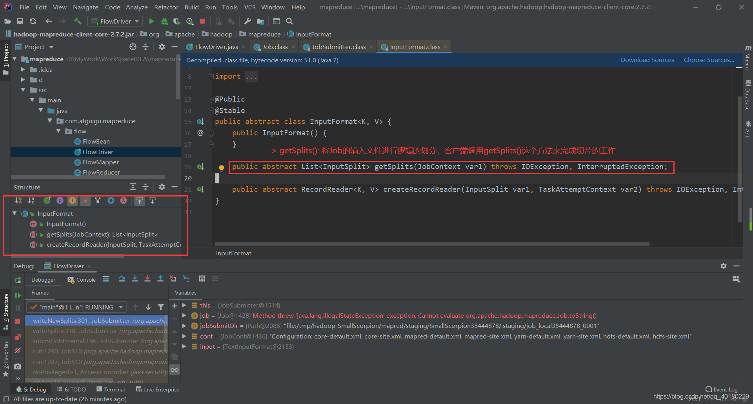Open the FlowDriver run configuration dropdown
The width and height of the screenshot is (753, 404).
point(115,21)
